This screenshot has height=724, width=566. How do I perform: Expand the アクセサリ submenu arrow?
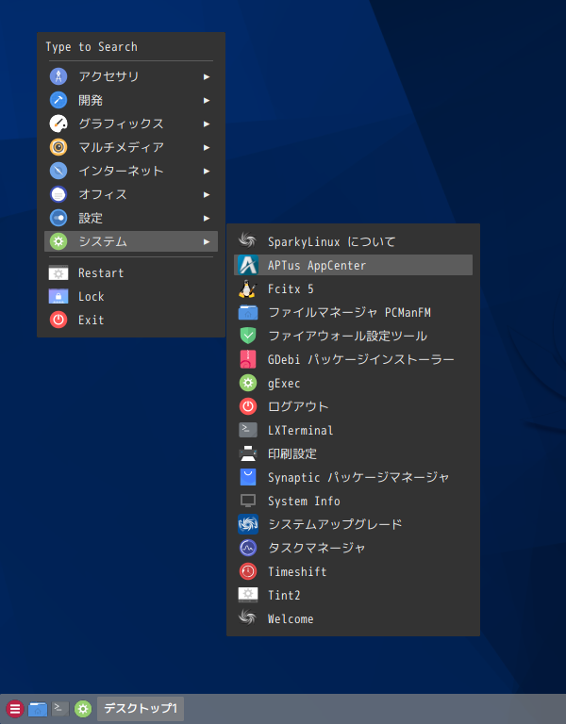click(207, 76)
